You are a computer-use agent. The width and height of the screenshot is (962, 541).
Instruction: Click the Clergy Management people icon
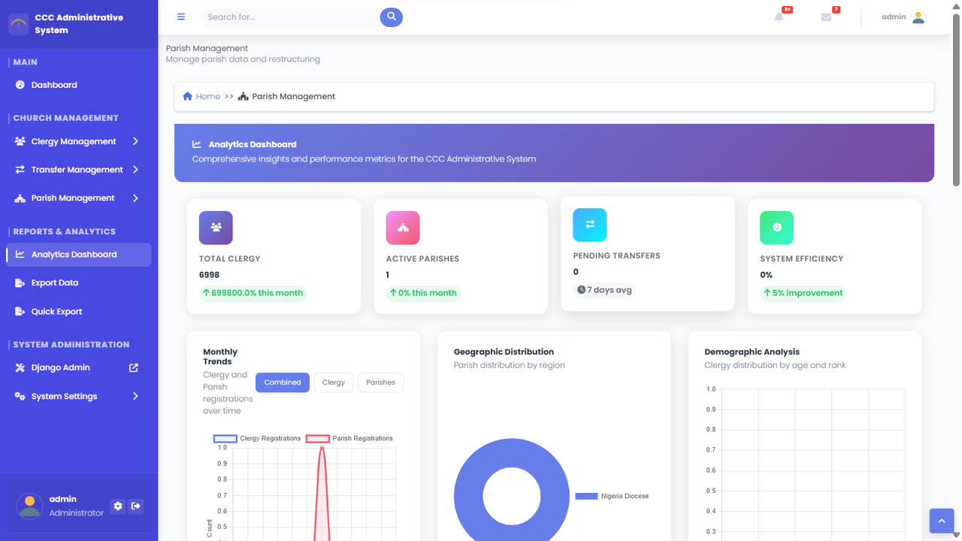click(20, 141)
